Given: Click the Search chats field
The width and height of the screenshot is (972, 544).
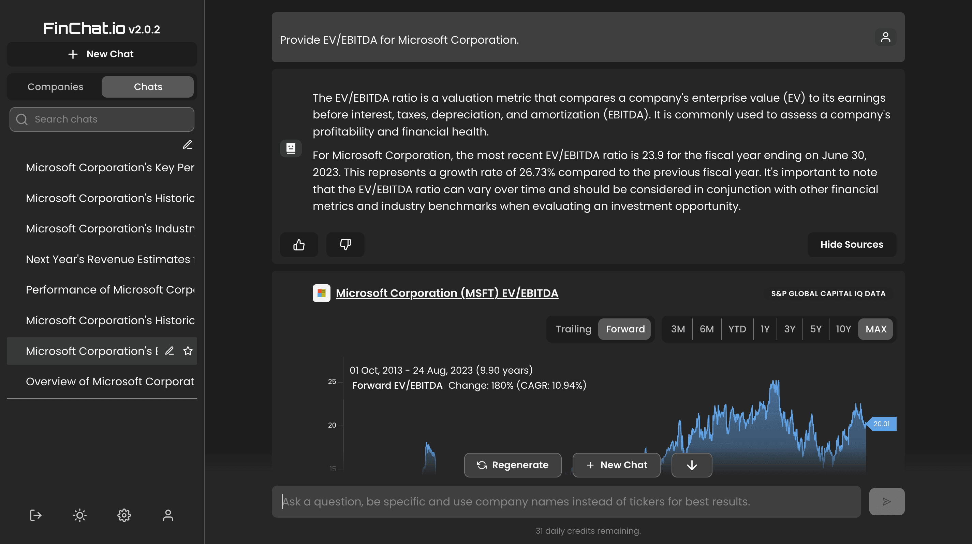Looking at the screenshot, I should tap(102, 119).
